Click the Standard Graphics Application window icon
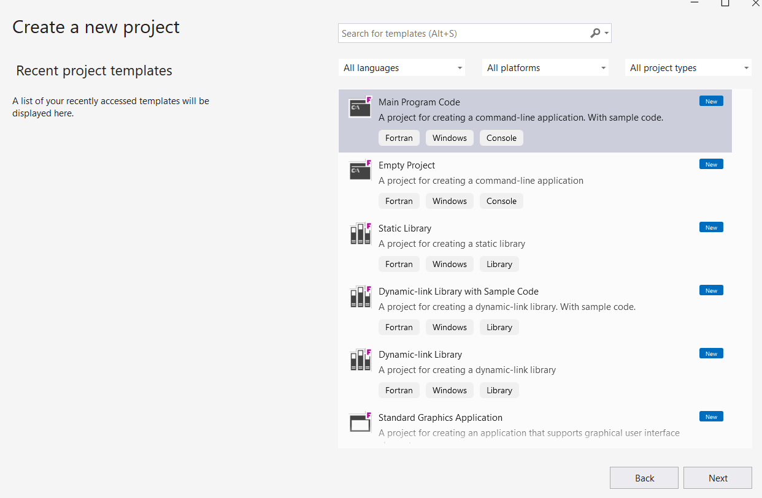This screenshot has height=498, width=762. tap(361, 422)
